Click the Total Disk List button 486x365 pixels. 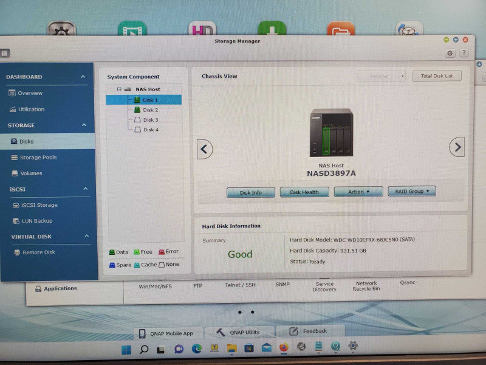click(437, 75)
